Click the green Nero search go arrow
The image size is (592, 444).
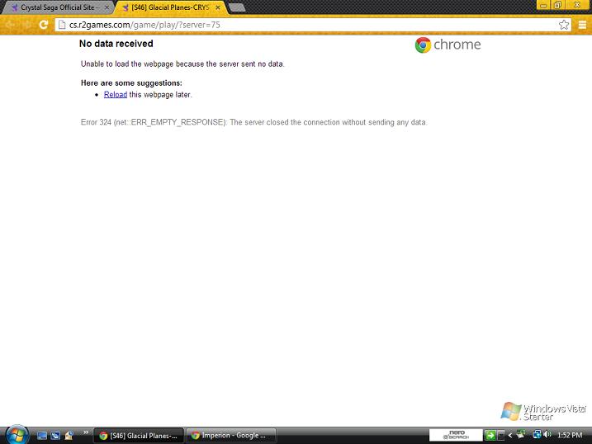pyautogui.click(x=490, y=435)
